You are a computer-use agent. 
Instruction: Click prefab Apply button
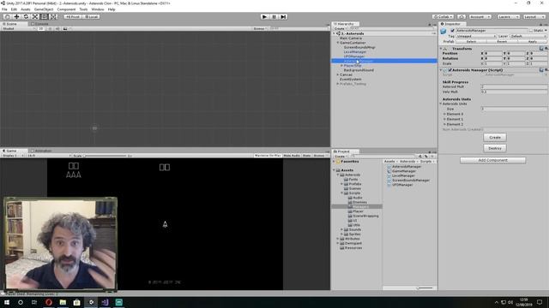click(x=532, y=42)
